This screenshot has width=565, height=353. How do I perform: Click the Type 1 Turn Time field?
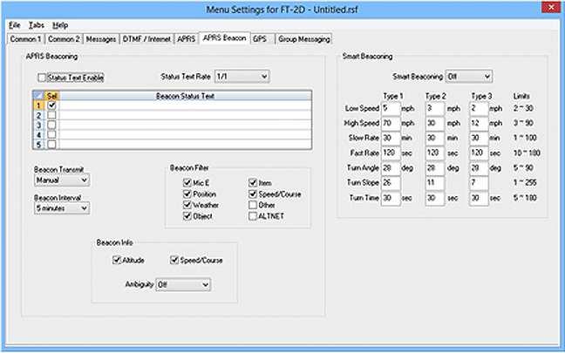point(391,198)
